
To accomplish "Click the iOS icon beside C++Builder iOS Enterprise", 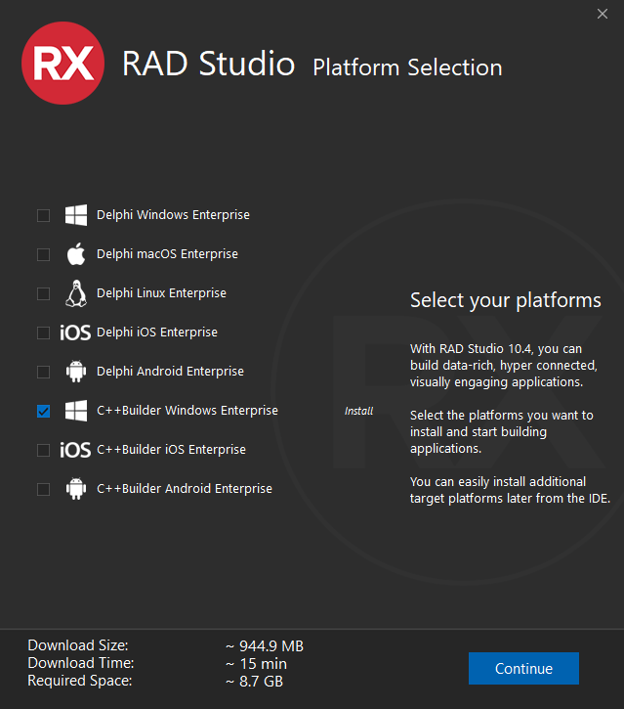I will tap(75, 450).
